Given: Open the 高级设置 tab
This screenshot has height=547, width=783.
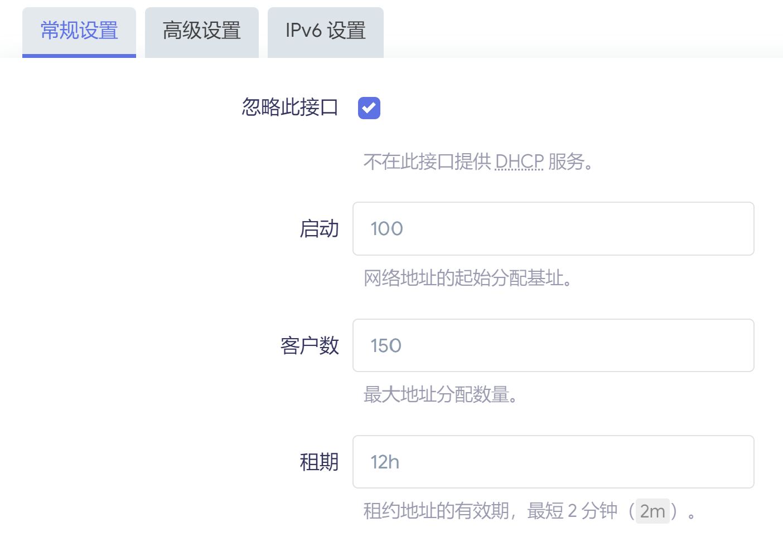Looking at the screenshot, I should coord(202,32).
